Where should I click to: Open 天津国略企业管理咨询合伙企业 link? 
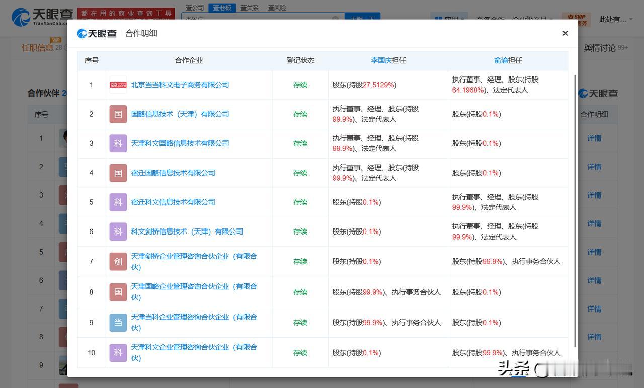(194, 292)
